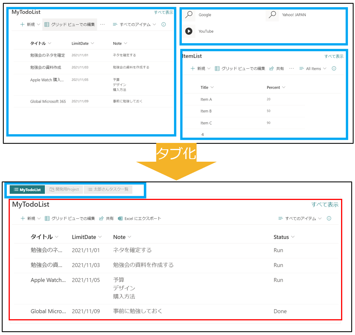Click the Google search icon
Screen dimensions: 355x335
(189, 15)
